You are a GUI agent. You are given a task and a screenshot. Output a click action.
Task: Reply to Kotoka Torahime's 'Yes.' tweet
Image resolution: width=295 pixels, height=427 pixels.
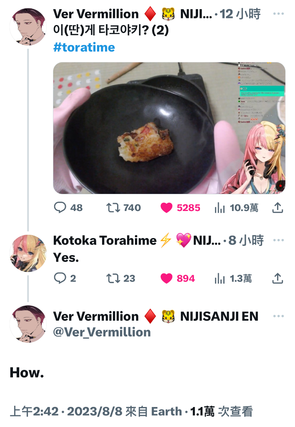[65, 278]
